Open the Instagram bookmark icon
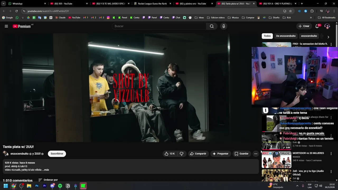The width and height of the screenshot is (338, 190). (108, 18)
